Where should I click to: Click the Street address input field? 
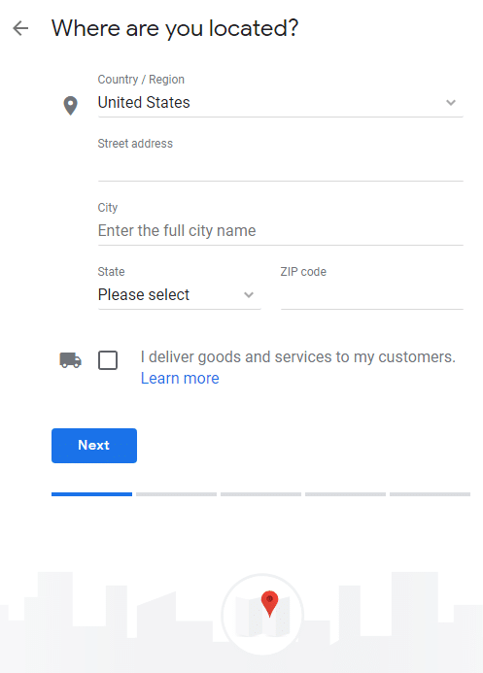pyautogui.click(x=280, y=167)
